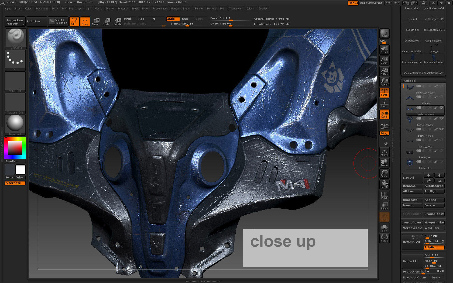
Task: Open the Preferences menu
Action: click(x=160, y=9)
